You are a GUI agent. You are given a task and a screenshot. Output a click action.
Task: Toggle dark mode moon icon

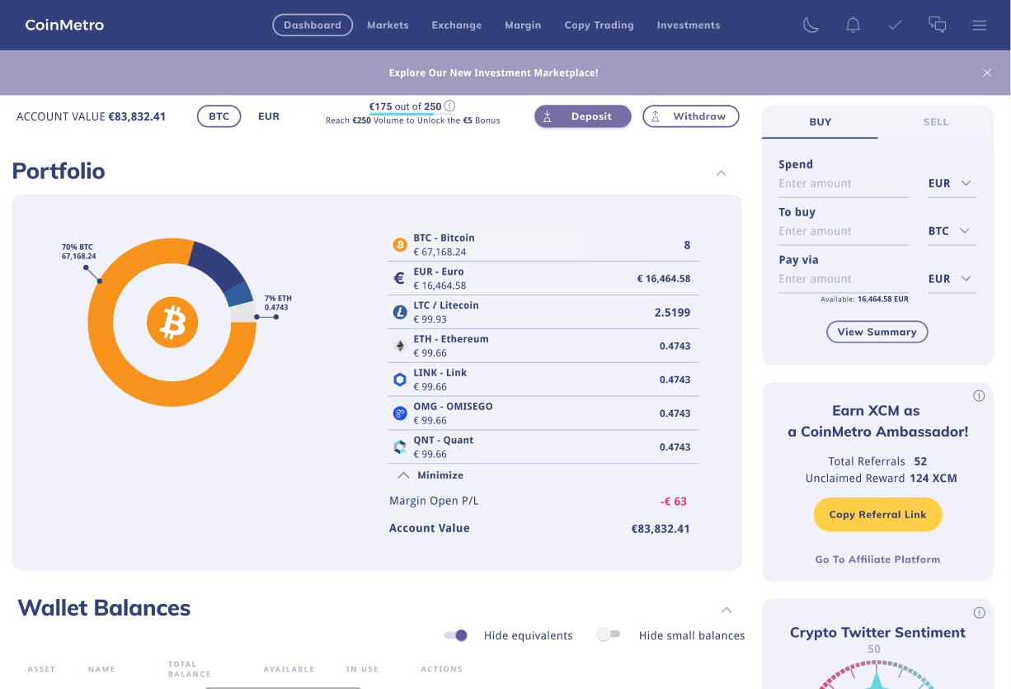[x=811, y=26]
